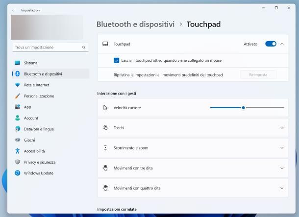Collapse the Touchpad section chevron
The image size is (299, 217).
coord(282,44)
